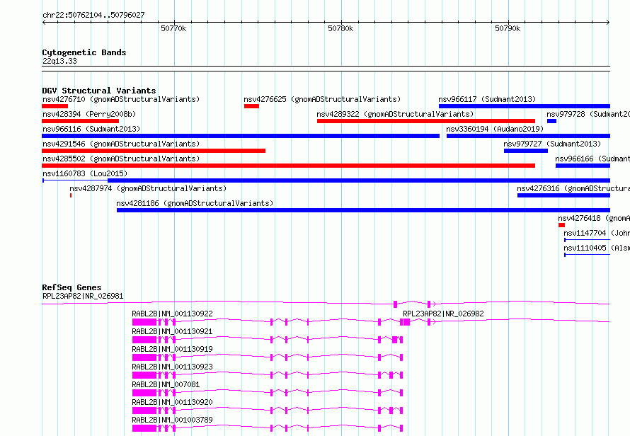Image resolution: width=630 pixels, height=436 pixels.
Task: Select the 22q13.33 band label
Action: click(59, 61)
